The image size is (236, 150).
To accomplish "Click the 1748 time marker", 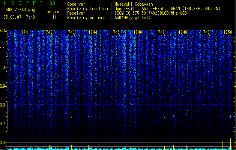I will [x=183, y=32].
